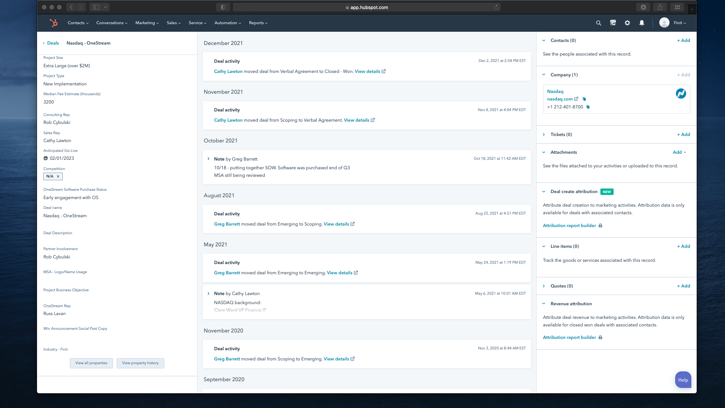Viewport: 725px width, 408px height.
Task: Add a line item
Action: pyautogui.click(x=683, y=246)
